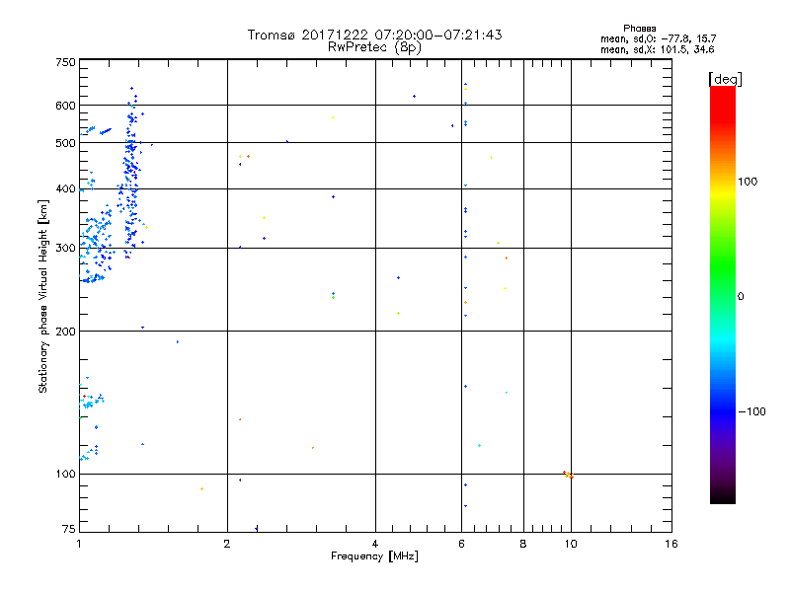Click the plot title "Tromsø 20171222 07:20:00-07:21:43"
Viewport: 790px width, 592px height.
(x=374, y=35)
